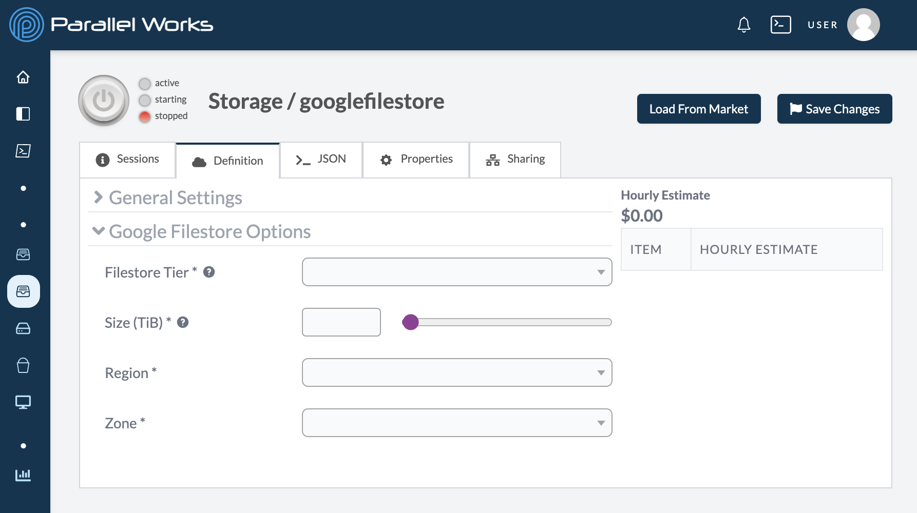Click the Size (TiB) slider handle
Screen dimensions: 917x513
[410, 322]
